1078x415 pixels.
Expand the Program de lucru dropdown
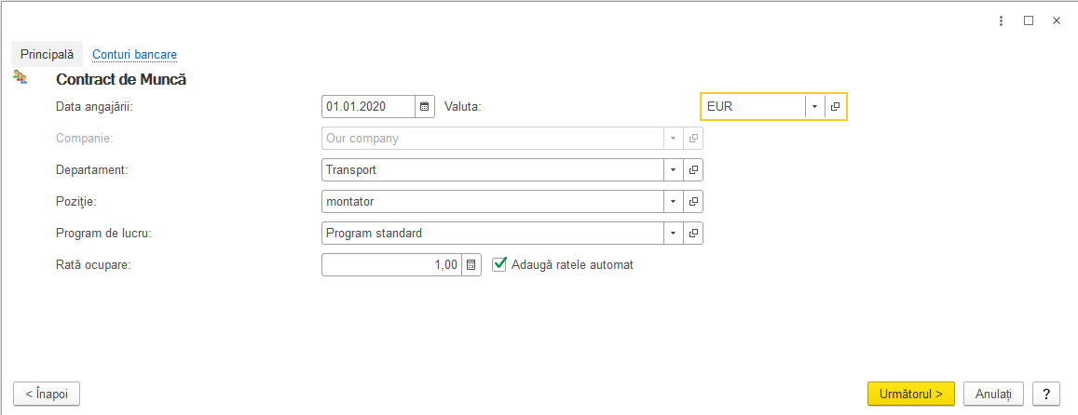pyautogui.click(x=674, y=233)
